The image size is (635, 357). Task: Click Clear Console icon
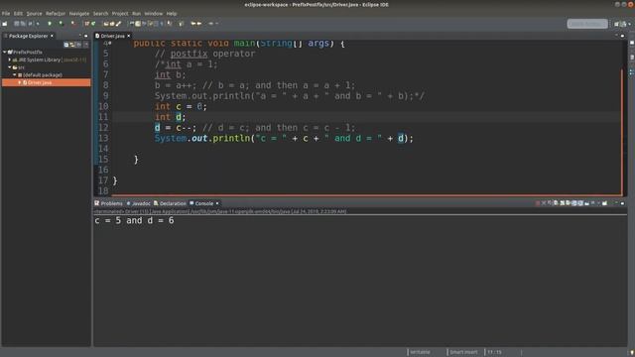(556, 203)
